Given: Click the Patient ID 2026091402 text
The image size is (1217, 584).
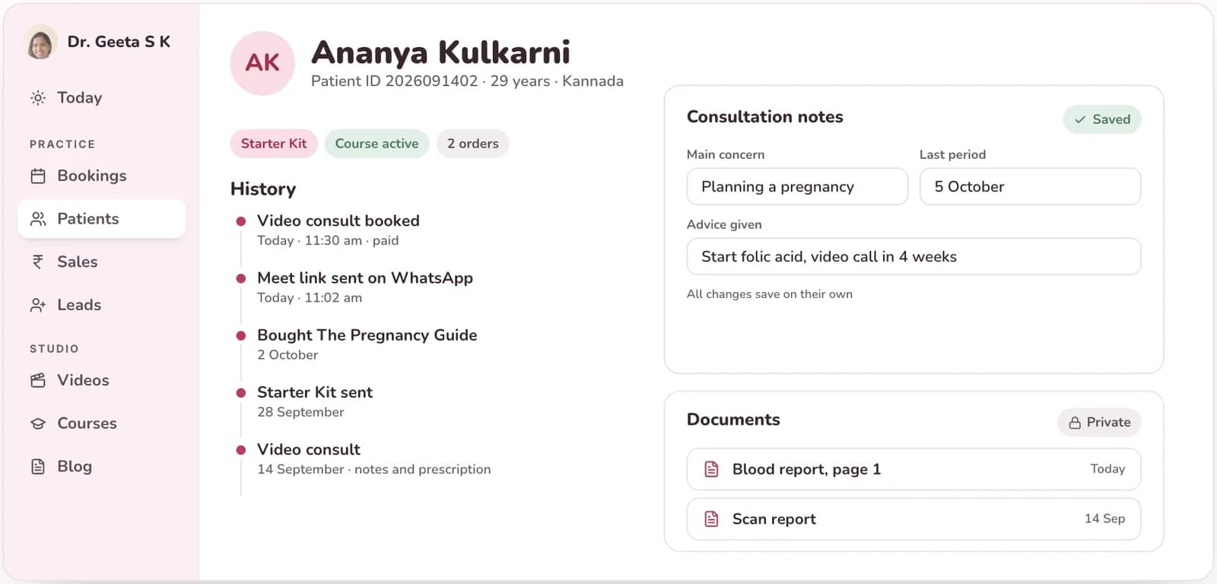Looking at the screenshot, I should point(394,81).
